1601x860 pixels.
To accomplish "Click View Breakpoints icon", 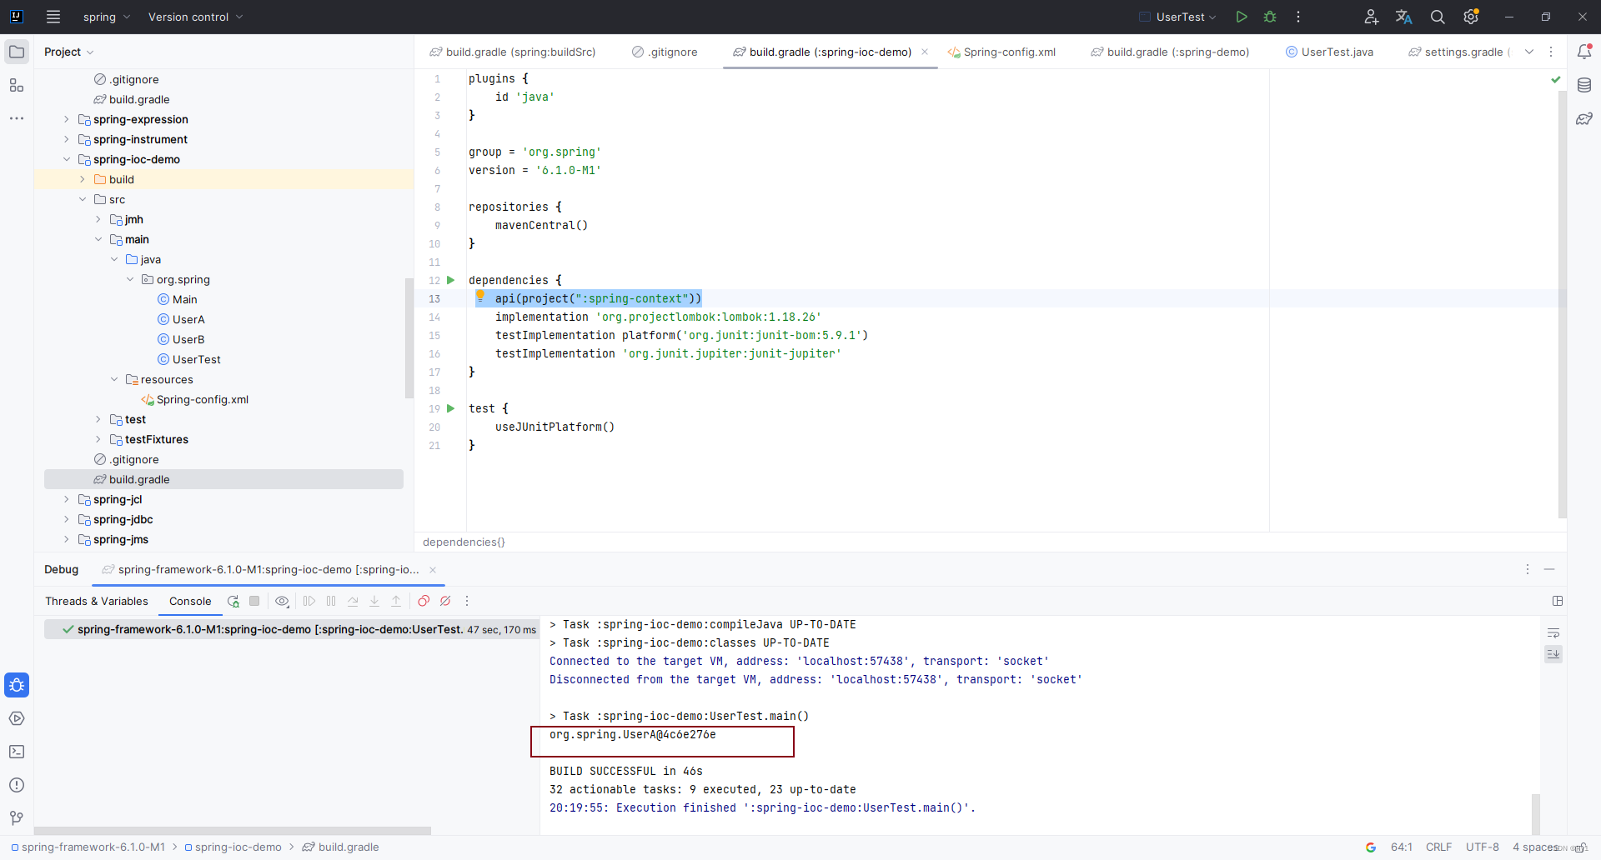I will click(x=424, y=601).
